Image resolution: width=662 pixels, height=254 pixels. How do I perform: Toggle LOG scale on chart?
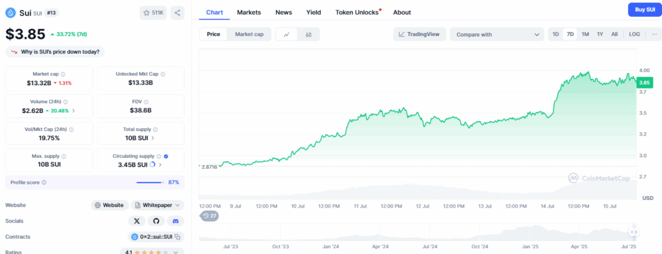tap(634, 34)
